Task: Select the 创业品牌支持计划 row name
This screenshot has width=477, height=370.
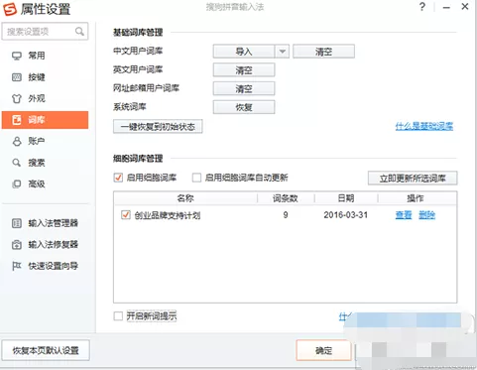Action: click(x=168, y=215)
